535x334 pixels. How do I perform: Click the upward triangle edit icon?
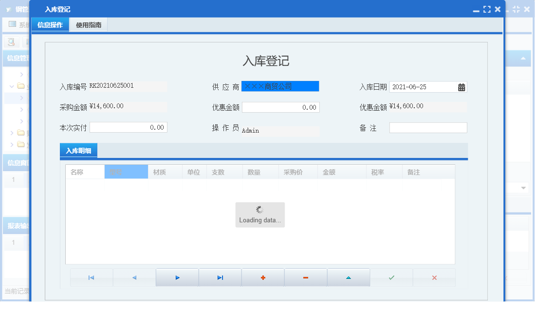point(349,277)
